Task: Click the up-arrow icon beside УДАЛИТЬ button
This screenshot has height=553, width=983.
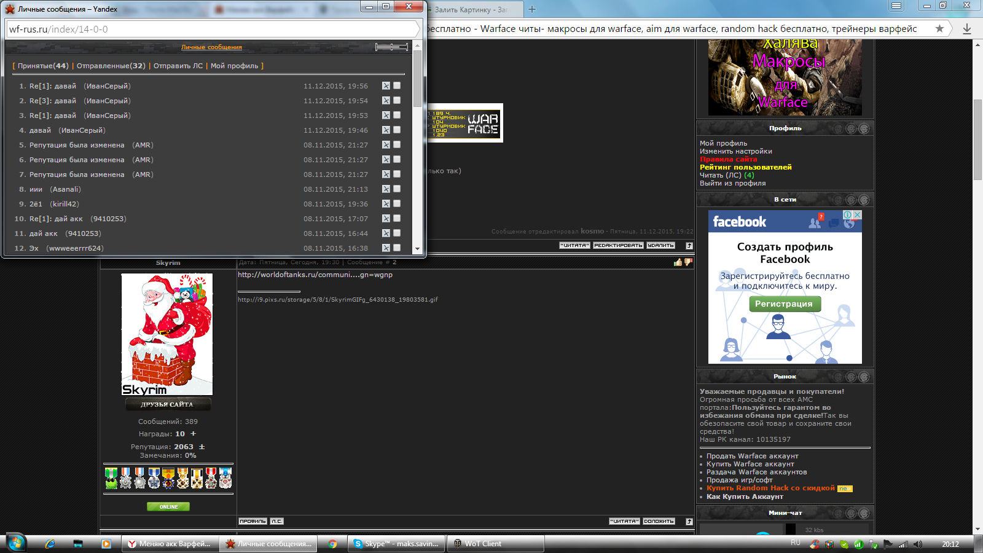Action: pyautogui.click(x=689, y=246)
